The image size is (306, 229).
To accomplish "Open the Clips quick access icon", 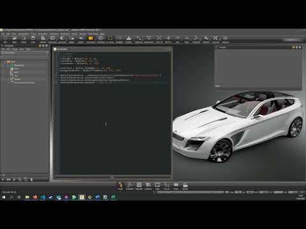I will tap(157, 186).
